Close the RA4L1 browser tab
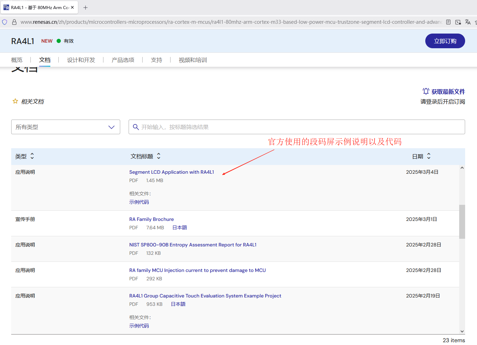 (72, 7)
